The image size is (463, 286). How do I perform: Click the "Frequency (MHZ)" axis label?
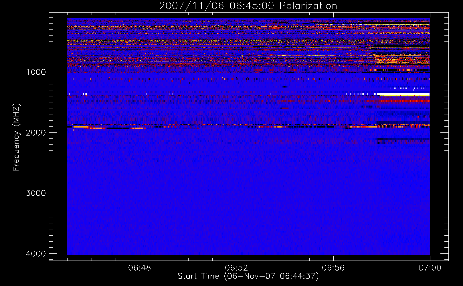tap(16, 137)
